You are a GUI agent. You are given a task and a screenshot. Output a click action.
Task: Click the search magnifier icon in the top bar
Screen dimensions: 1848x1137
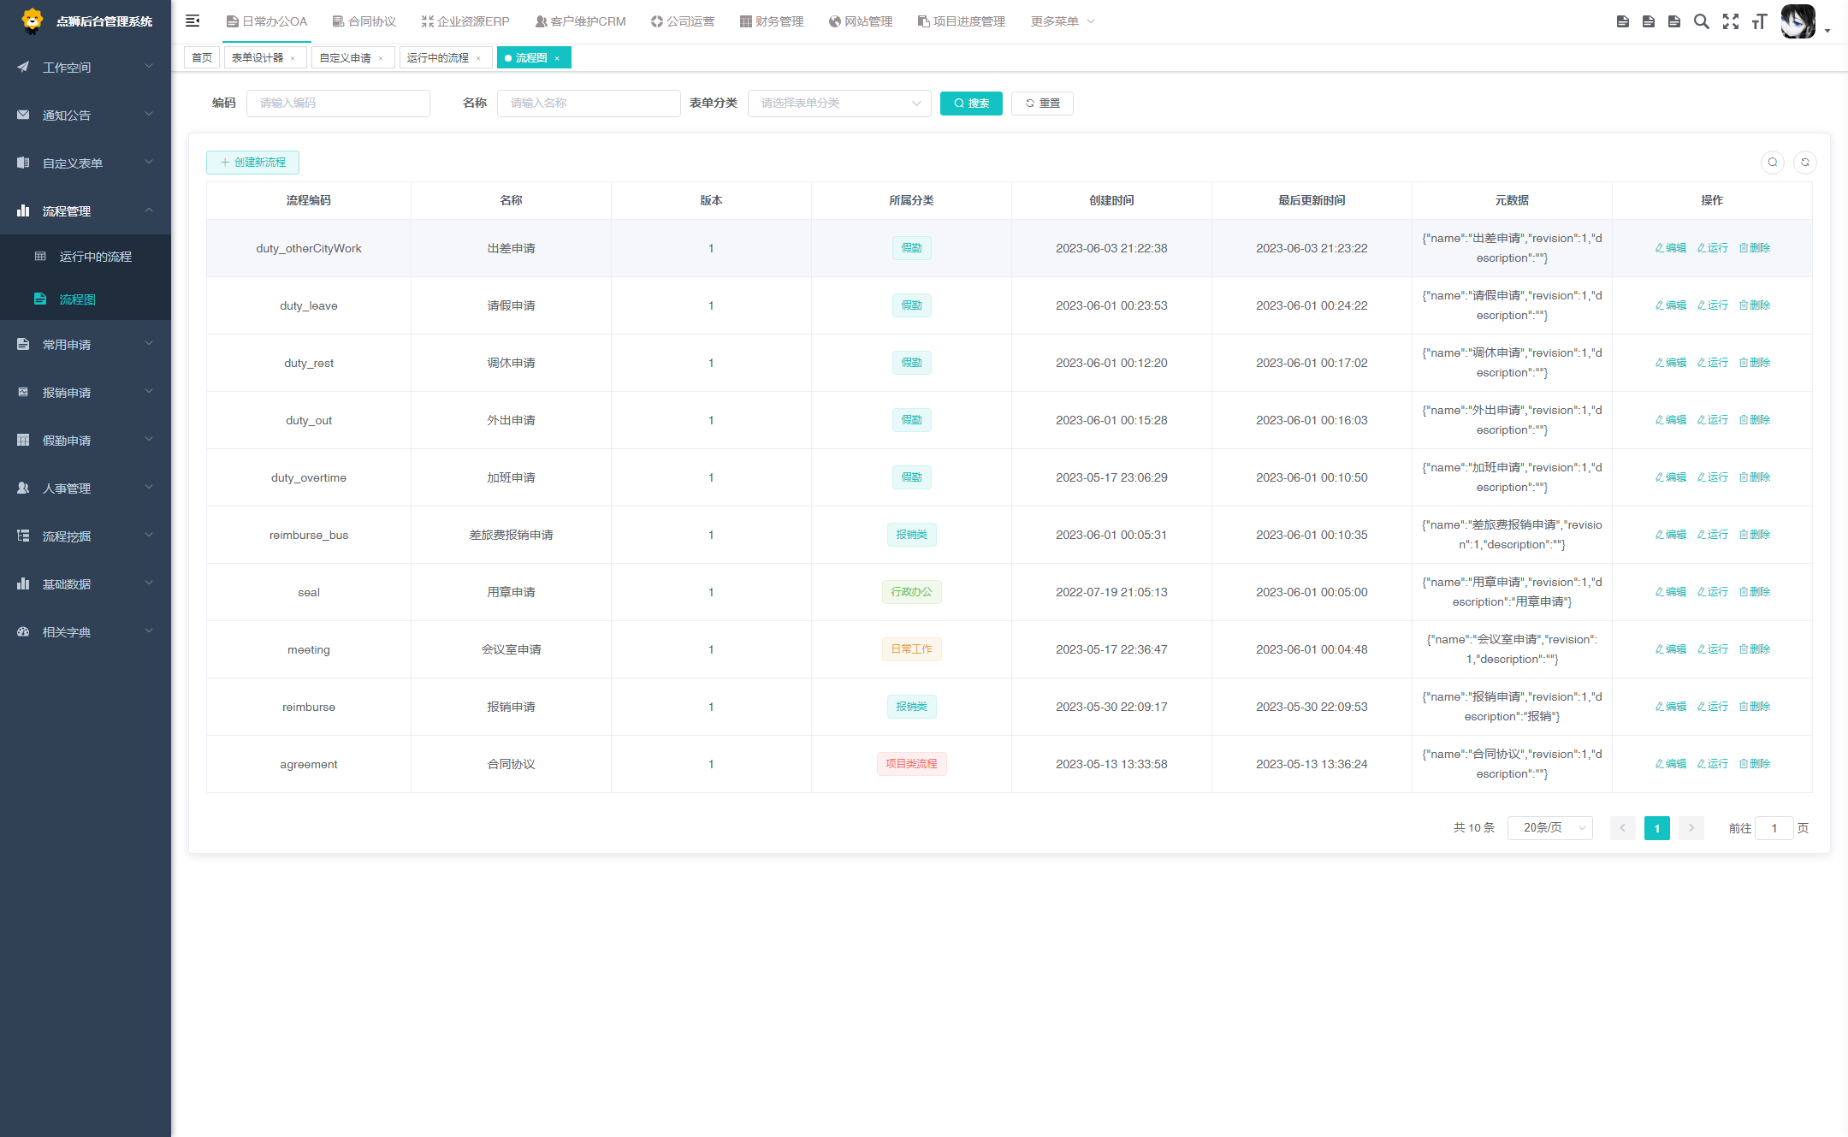pyautogui.click(x=1702, y=21)
